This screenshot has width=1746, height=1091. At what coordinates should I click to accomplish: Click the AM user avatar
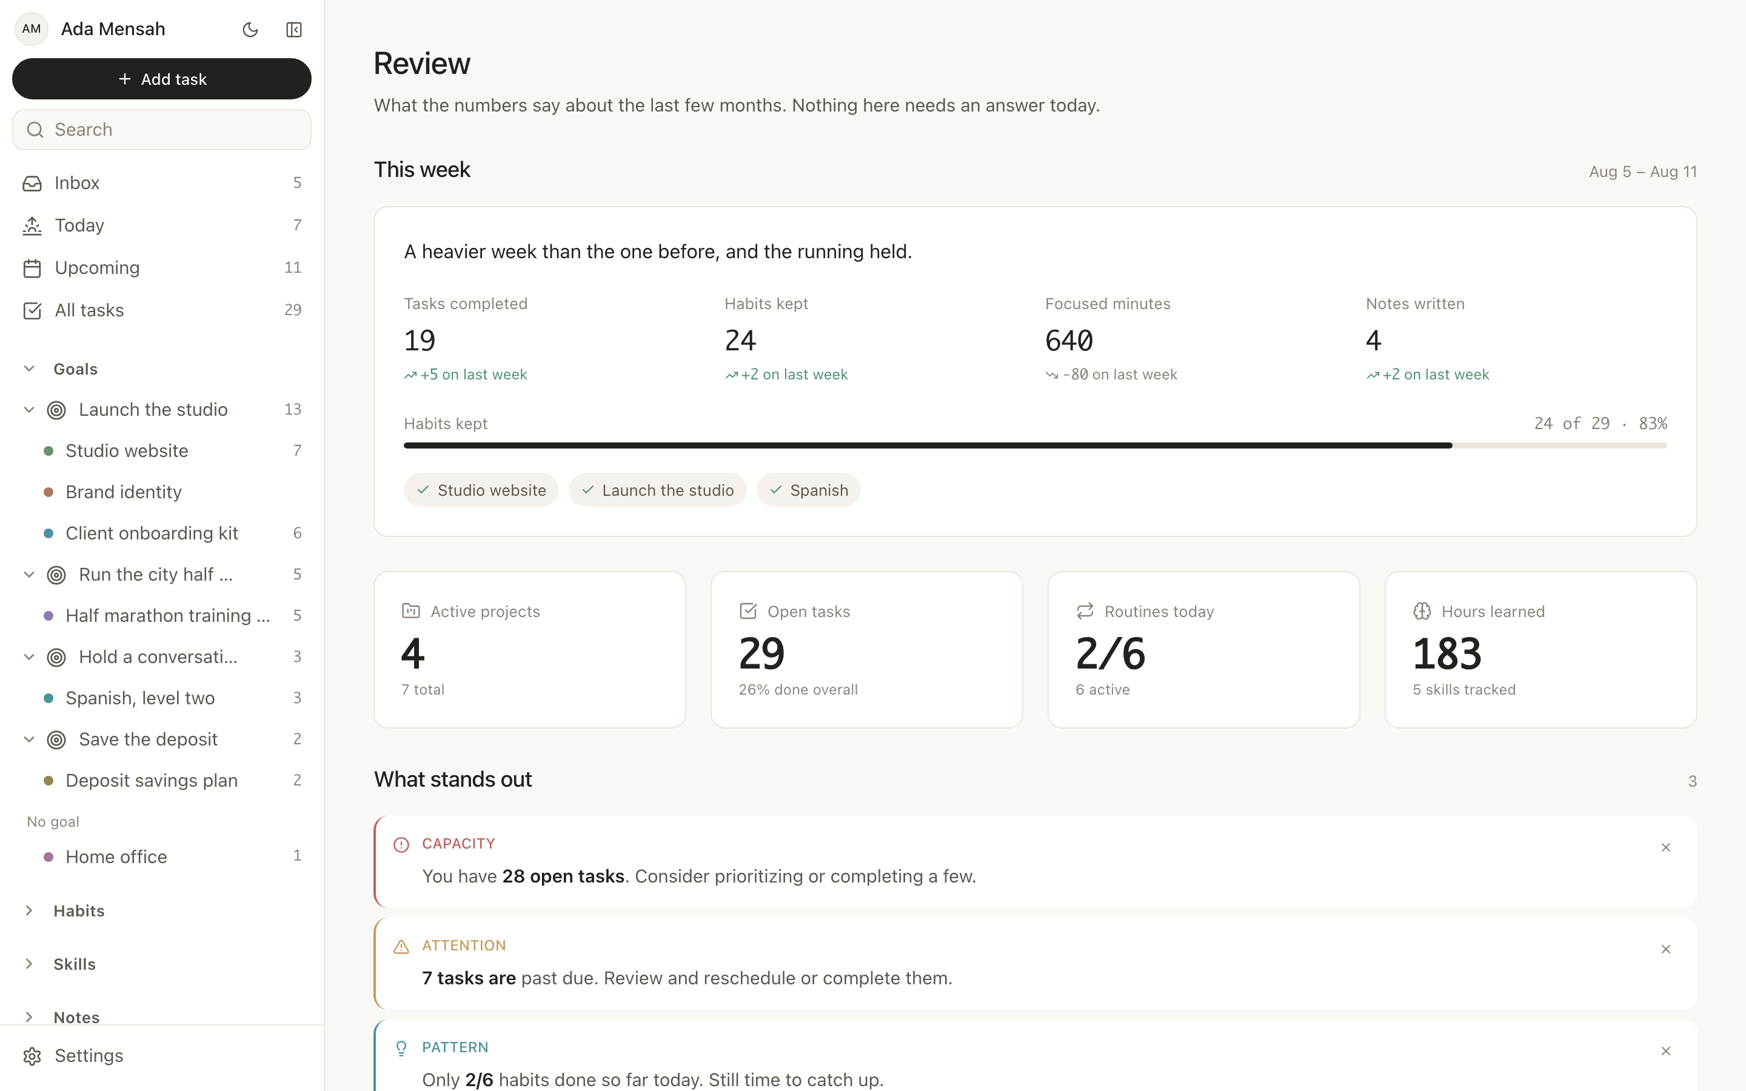click(x=31, y=29)
